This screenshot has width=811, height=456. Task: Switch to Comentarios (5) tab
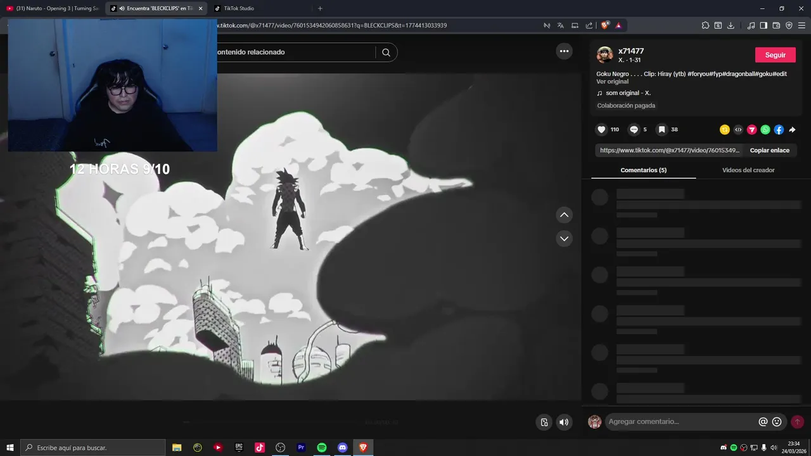(643, 170)
